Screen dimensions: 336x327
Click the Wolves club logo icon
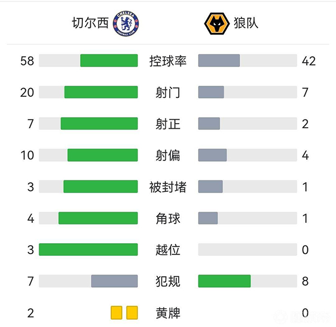pos(216,24)
